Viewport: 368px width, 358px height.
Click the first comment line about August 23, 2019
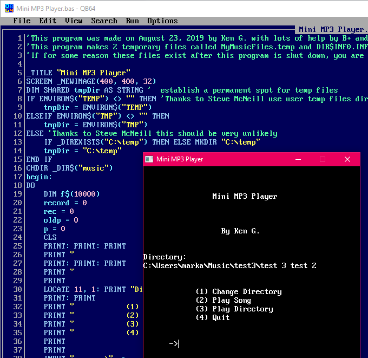point(197,38)
